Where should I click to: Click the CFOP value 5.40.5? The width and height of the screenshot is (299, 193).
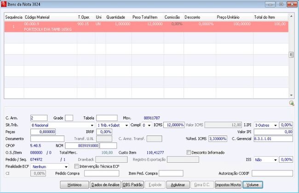[x=36, y=146]
